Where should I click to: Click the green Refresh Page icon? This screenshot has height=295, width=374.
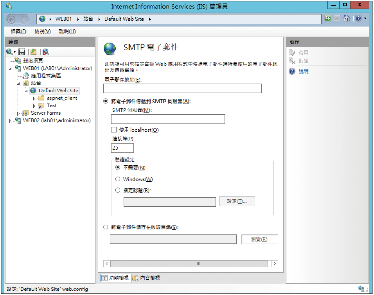point(327,19)
